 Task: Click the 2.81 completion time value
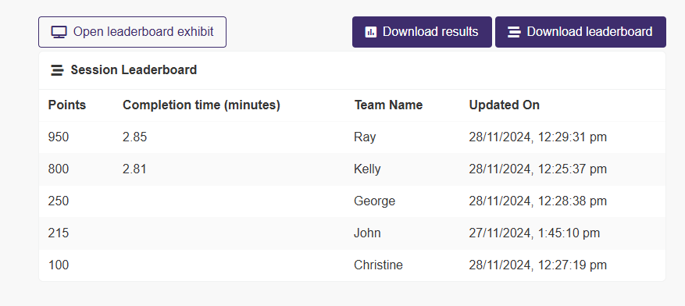(134, 169)
